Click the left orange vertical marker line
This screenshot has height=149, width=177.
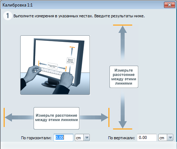coord(4,117)
